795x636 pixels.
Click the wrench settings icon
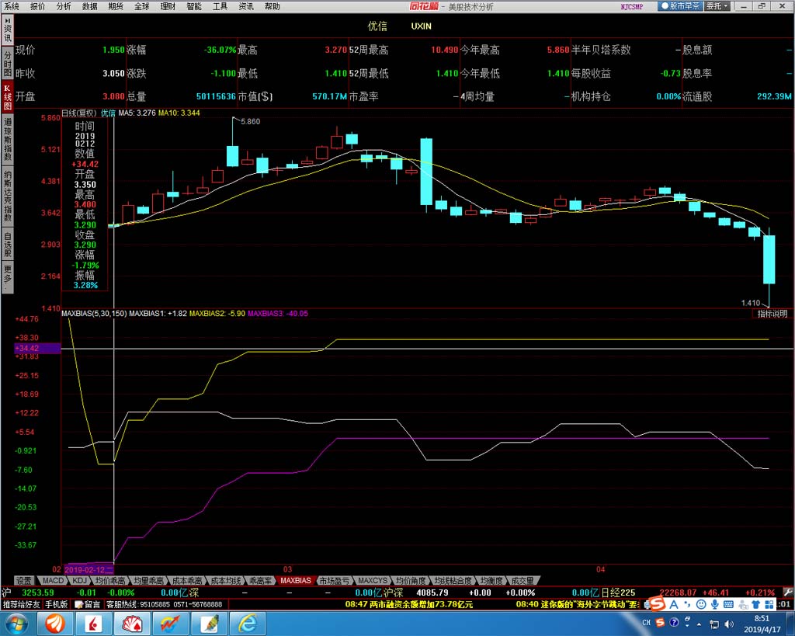coord(787,593)
